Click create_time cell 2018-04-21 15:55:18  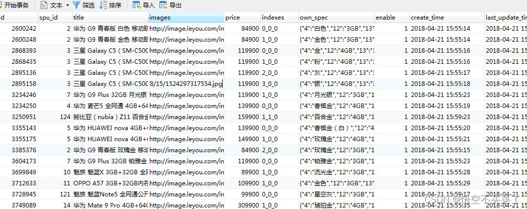pos(447,84)
